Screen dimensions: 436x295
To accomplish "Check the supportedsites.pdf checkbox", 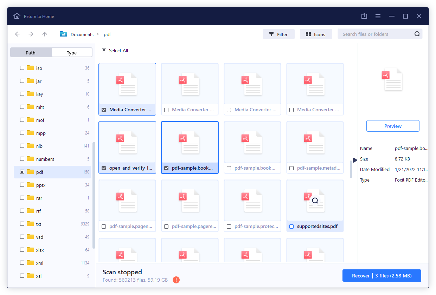I will click(291, 227).
